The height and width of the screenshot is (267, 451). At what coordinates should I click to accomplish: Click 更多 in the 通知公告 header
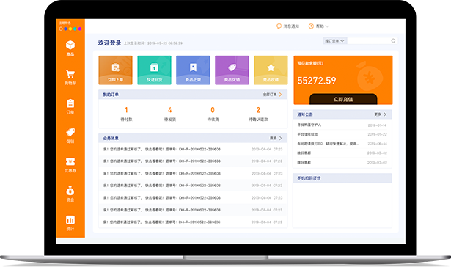pos(381,114)
